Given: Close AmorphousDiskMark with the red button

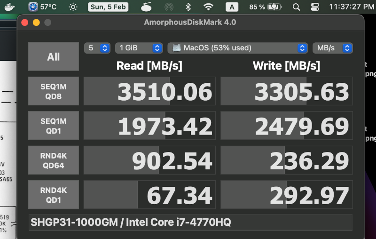Looking at the screenshot, I should tap(25, 23).
